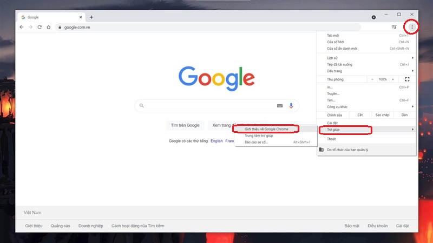Open 'Cửa sổ ẩn danh mới' incognito window

point(366,49)
